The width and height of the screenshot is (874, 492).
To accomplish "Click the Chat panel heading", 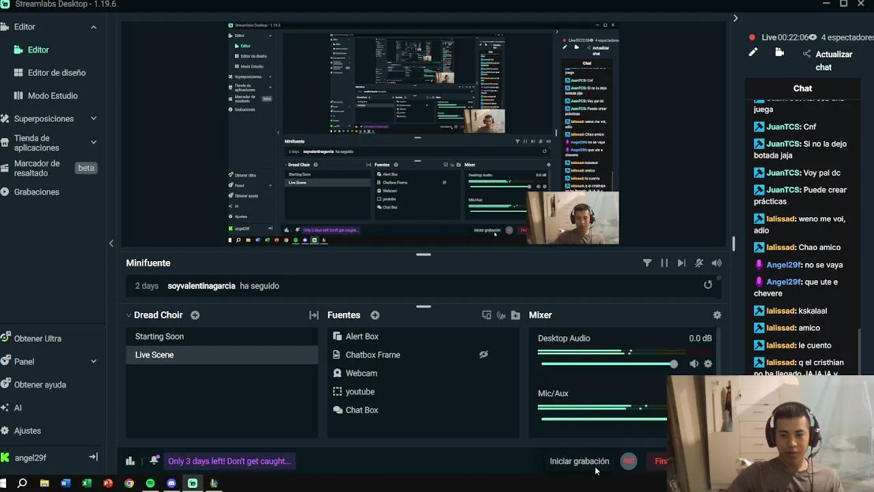I will pos(802,88).
